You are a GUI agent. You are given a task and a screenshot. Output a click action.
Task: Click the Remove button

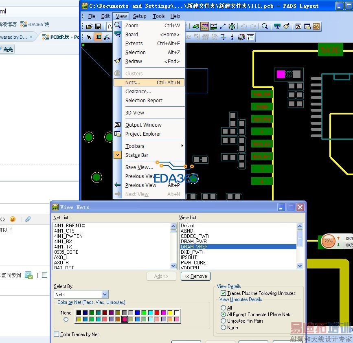195,276
